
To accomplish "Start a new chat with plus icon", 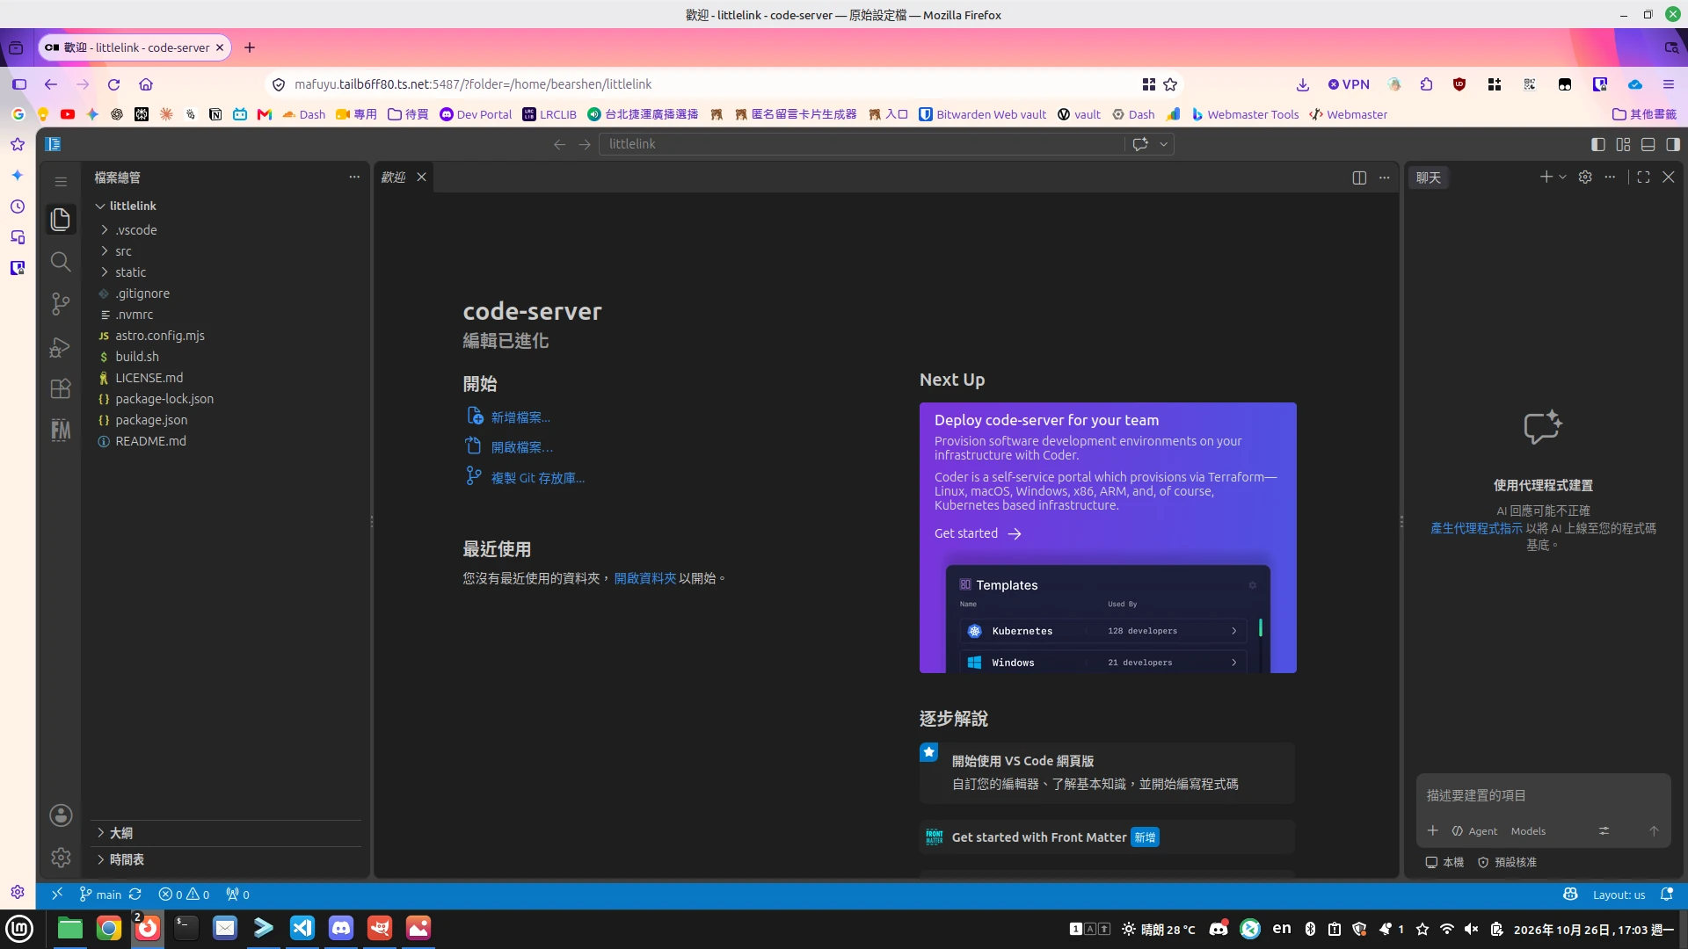I will 1546,177.
